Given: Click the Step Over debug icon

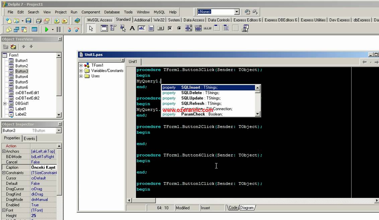Looking at the screenshot, I should coord(77,29).
